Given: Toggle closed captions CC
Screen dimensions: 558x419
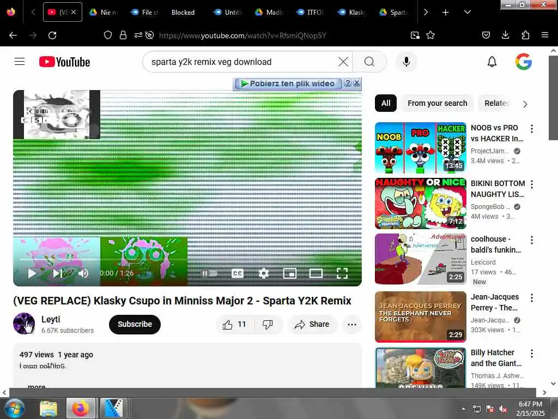Looking at the screenshot, I should [x=238, y=273].
